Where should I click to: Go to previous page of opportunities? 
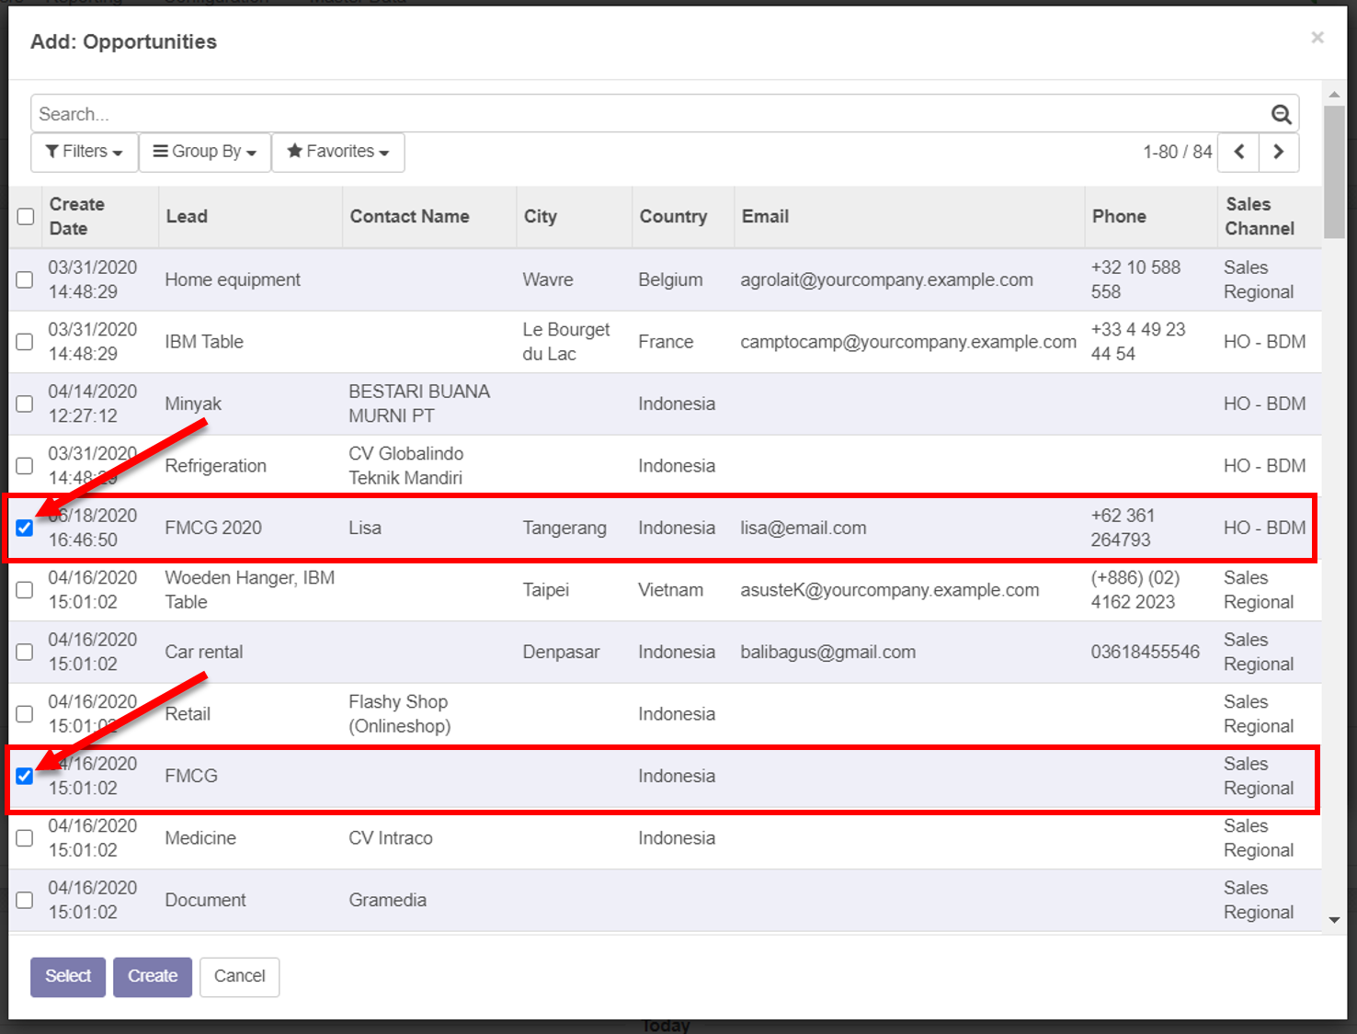tap(1238, 152)
